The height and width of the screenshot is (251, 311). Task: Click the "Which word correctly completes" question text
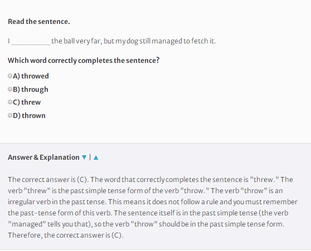tap(84, 61)
